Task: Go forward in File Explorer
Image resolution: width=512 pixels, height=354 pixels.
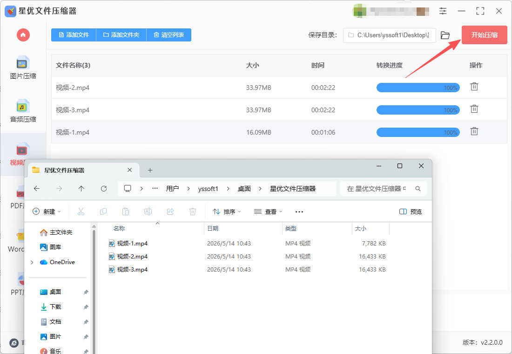Action: click(59, 188)
